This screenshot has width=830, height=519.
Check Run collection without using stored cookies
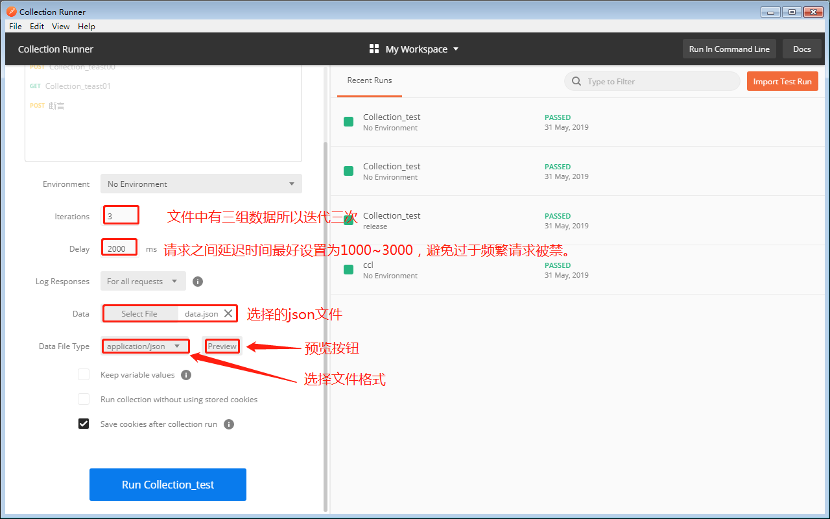(84, 399)
